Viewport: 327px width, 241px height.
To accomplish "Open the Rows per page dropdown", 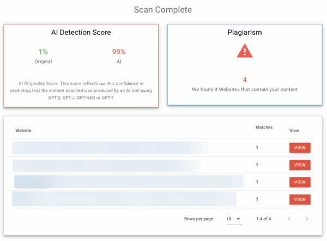I will tap(234, 219).
